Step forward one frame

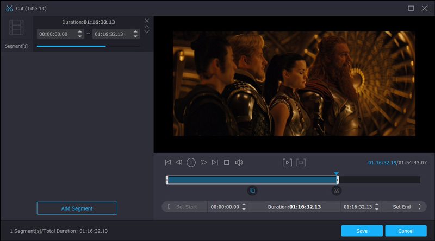(x=203, y=162)
